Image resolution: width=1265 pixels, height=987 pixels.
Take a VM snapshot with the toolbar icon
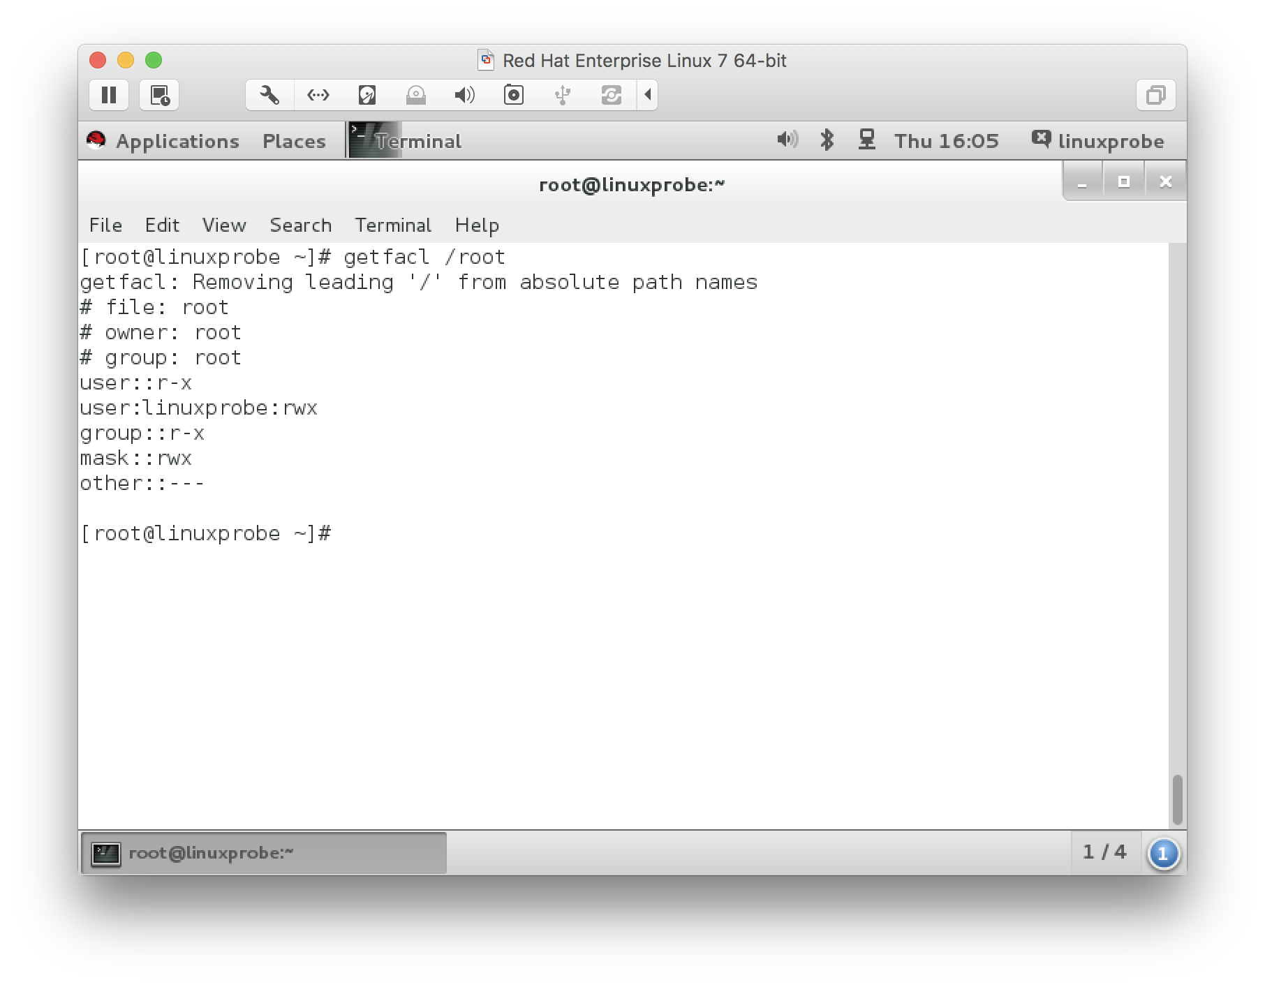160,95
